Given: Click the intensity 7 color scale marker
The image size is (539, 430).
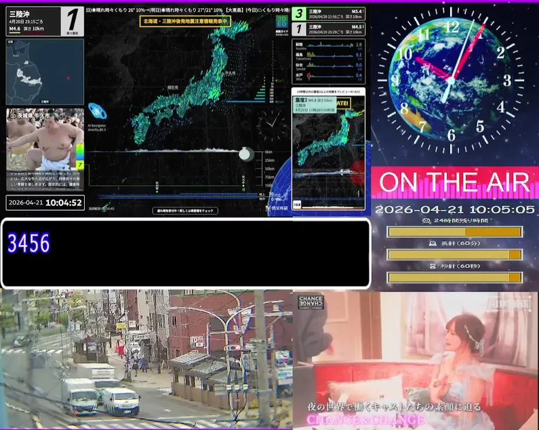Looking at the screenshot, I should tap(80, 165).
